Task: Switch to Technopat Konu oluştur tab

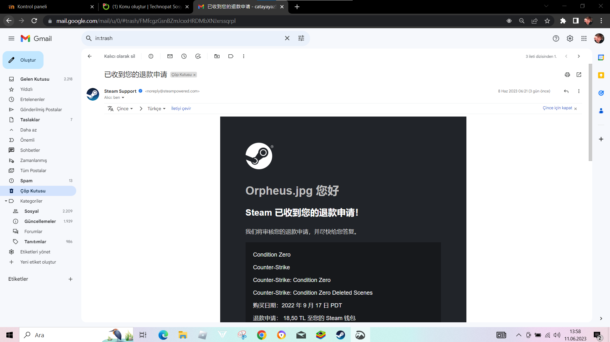Action: coord(146,7)
